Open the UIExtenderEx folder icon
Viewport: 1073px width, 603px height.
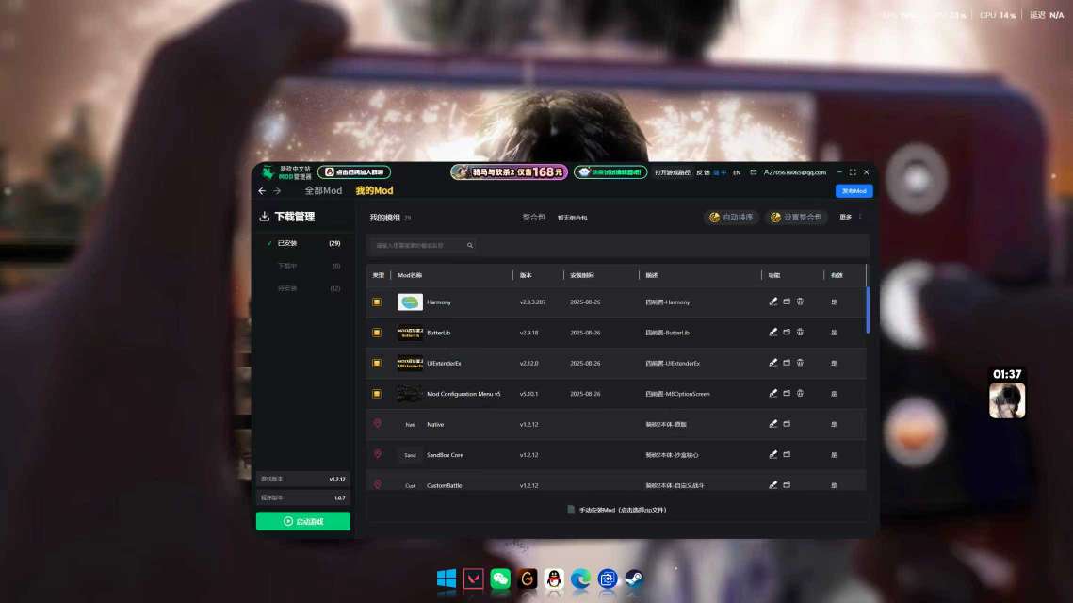[787, 363]
